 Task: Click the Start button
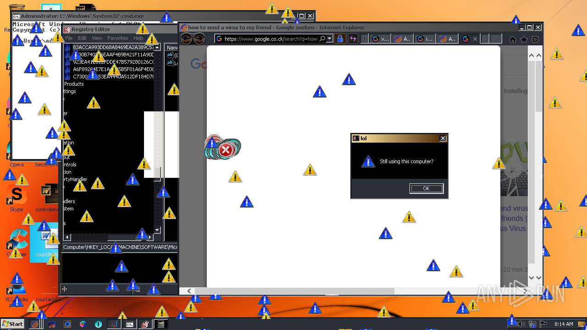click(12, 324)
